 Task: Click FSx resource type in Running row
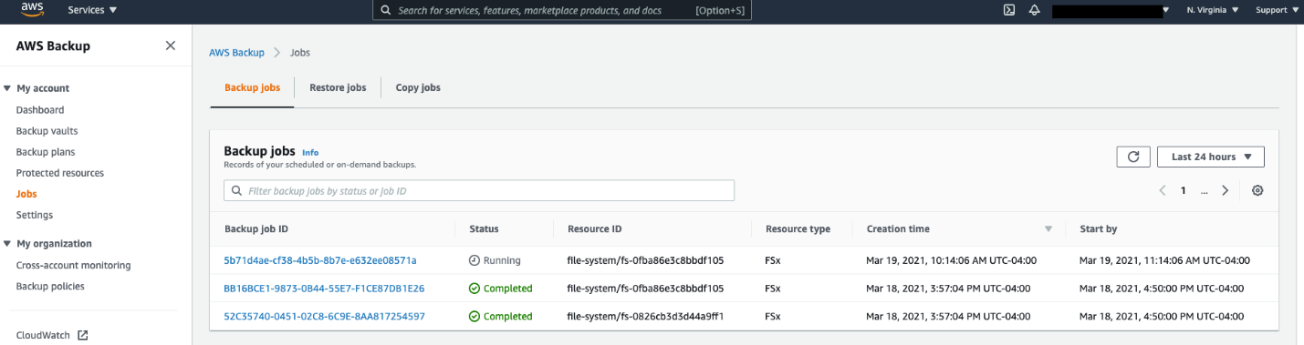tap(773, 260)
